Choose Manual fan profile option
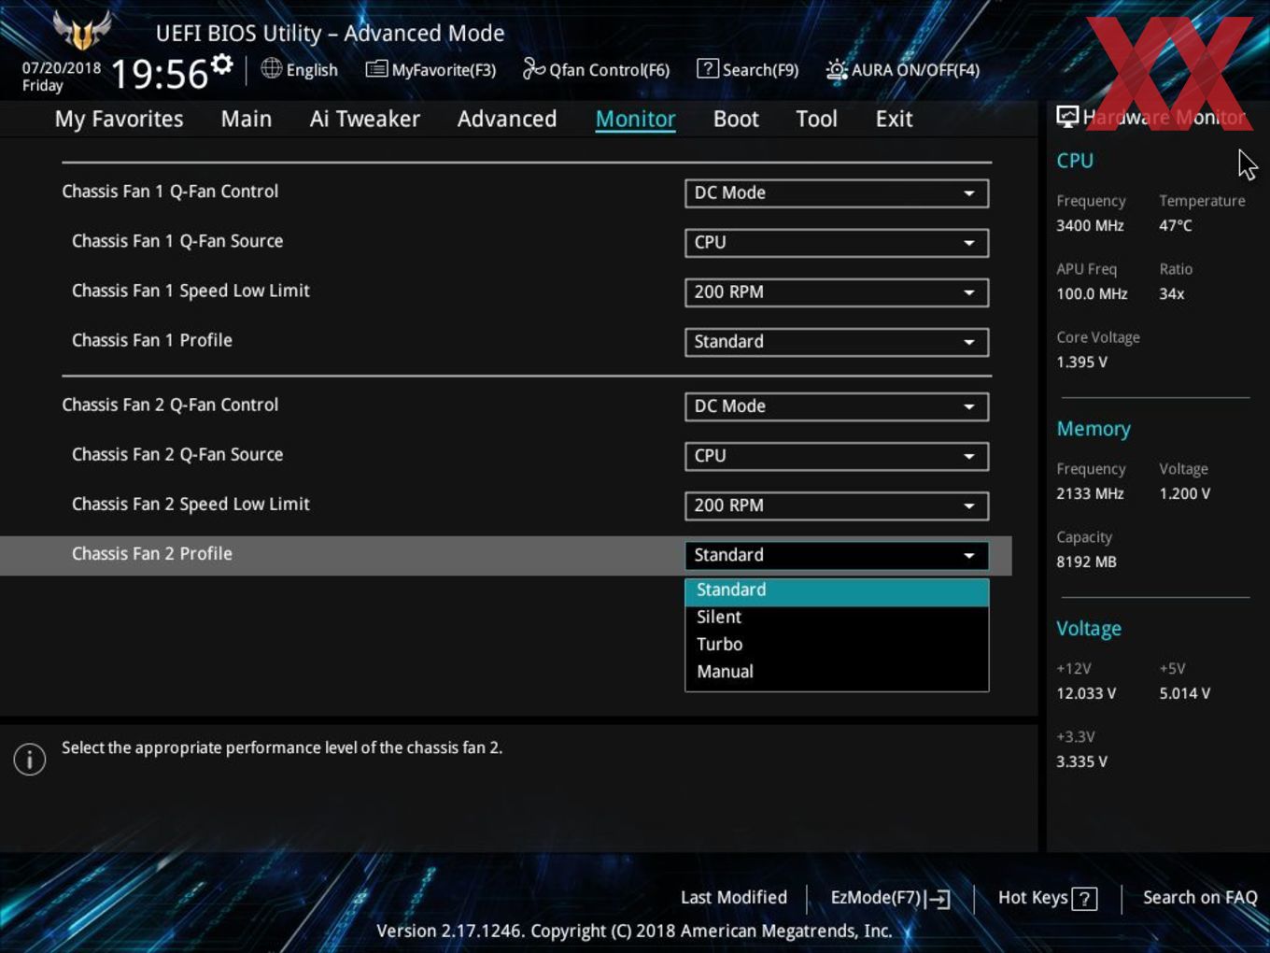This screenshot has height=953, width=1270. [x=837, y=672]
